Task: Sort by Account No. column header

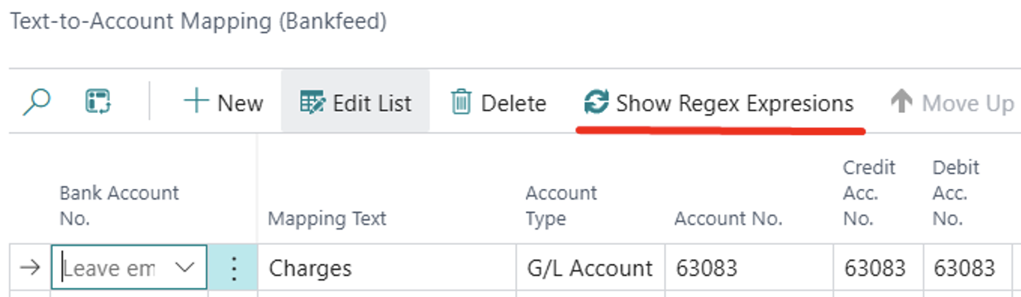Action: pyautogui.click(x=728, y=219)
